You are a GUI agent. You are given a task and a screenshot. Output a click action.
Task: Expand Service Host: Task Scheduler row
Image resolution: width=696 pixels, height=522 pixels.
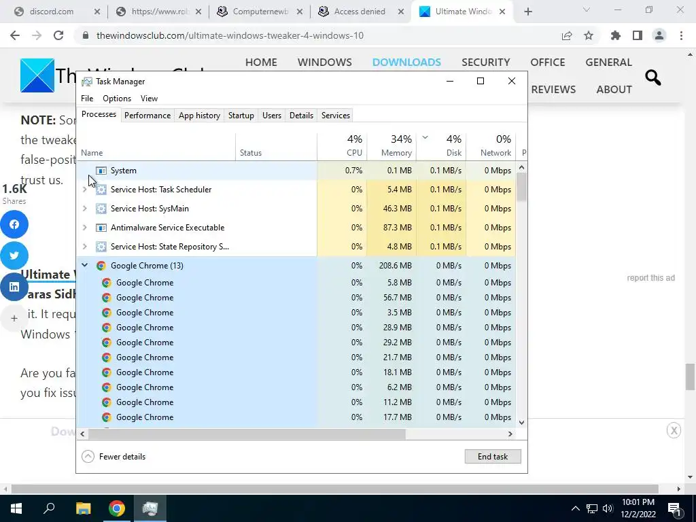tap(85, 190)
